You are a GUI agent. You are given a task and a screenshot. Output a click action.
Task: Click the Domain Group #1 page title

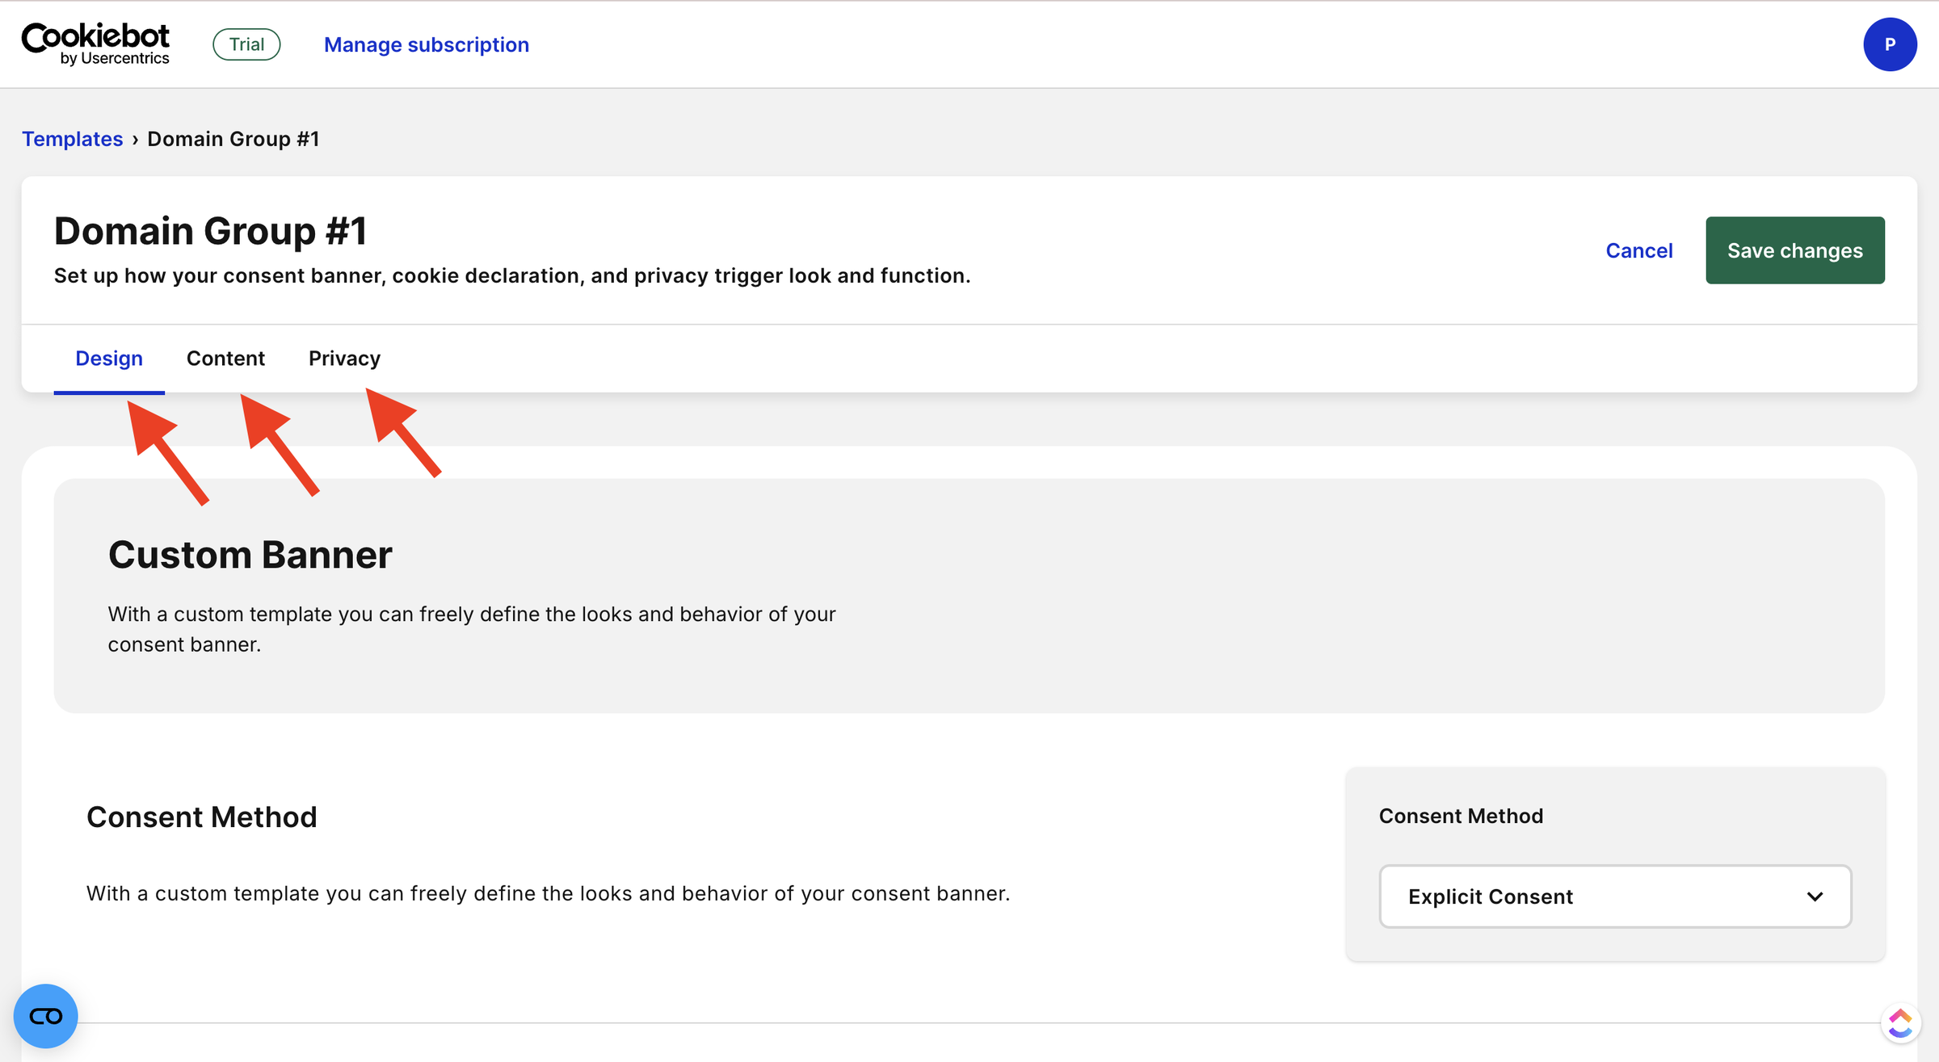click(210, 231)
